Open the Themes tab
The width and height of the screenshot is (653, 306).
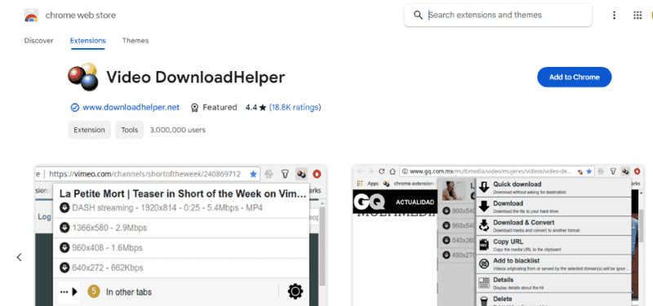tap(135, 41)
